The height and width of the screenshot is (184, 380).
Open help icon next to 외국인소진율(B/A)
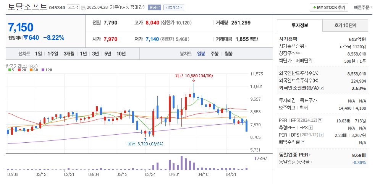[322, 88]
